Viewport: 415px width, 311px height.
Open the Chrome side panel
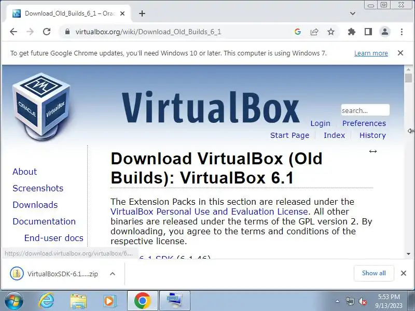click(368, 32)
